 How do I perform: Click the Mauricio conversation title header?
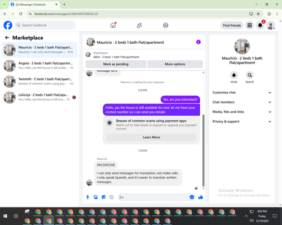pos(130,42)
